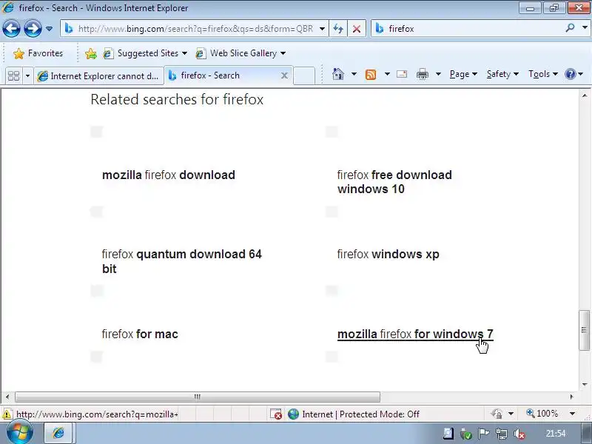The height and width of the screenshot is (444, 592).
Task: Click the Internet Explorer title bar icon
Action: [x=7, y=7]
